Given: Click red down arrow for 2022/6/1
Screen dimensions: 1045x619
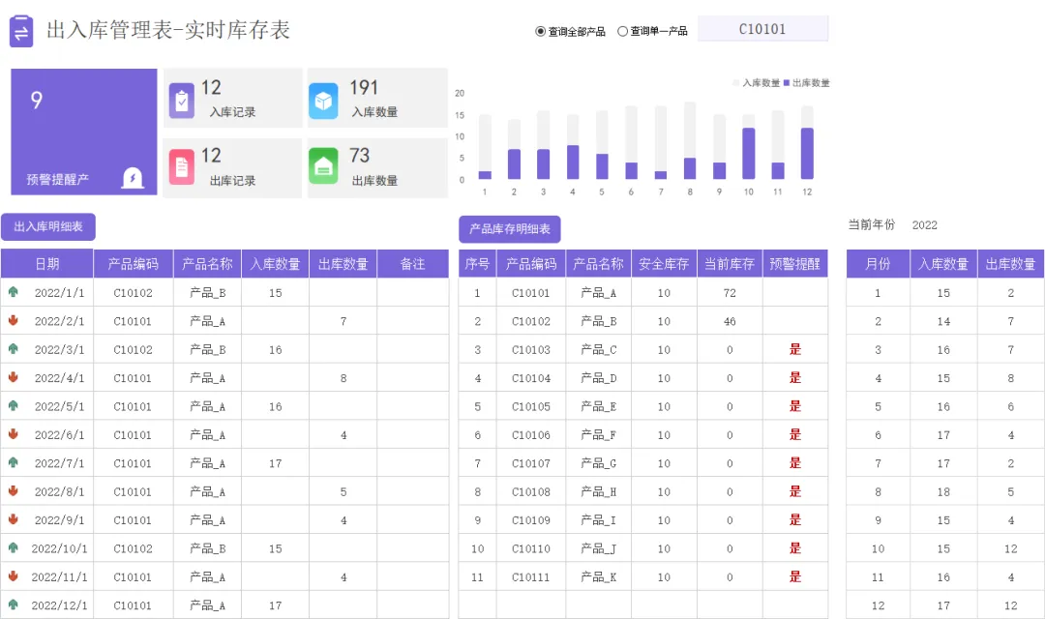Looking at the screenshot, I should click(13, 433).
